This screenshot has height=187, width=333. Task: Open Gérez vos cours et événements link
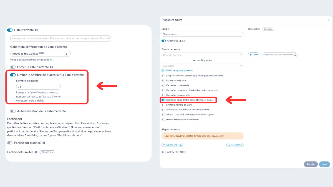(280, 55)
